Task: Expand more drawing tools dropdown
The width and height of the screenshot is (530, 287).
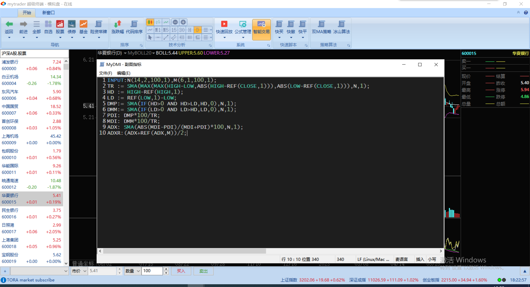Action: (x=207, y=37)
